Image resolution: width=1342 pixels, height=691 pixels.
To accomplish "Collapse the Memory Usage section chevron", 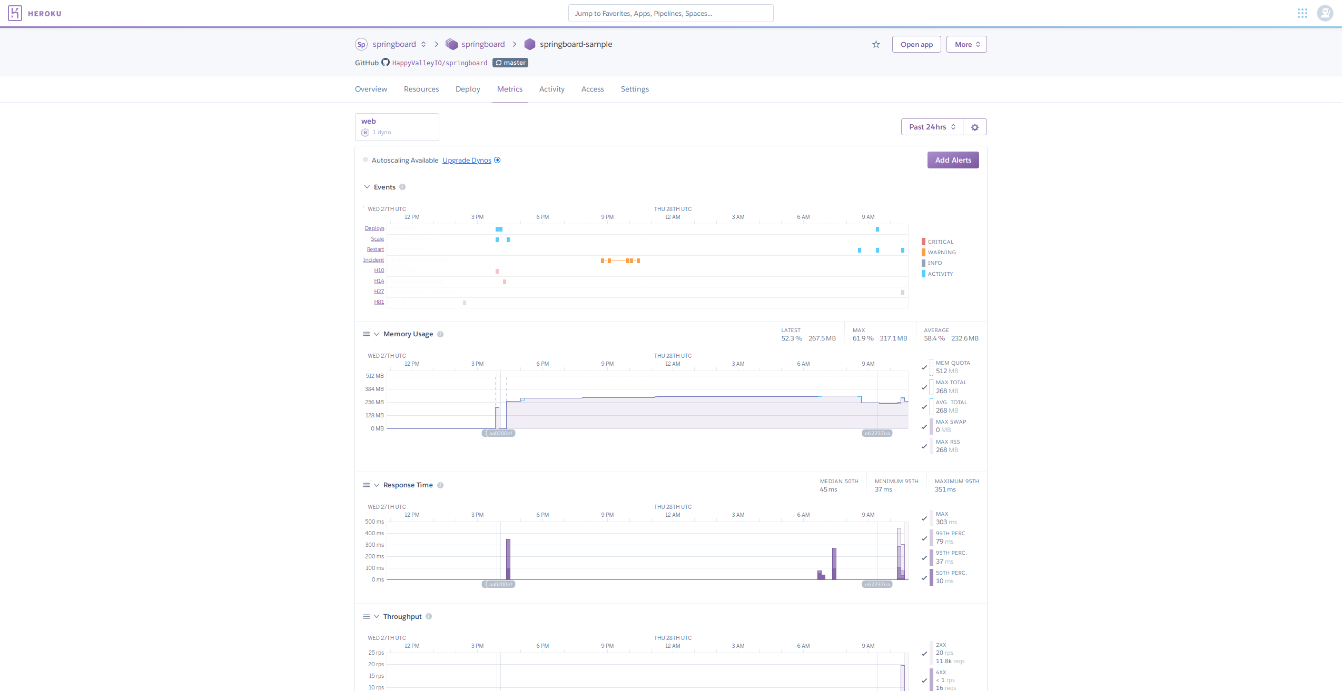I will [x=377, y=334].
